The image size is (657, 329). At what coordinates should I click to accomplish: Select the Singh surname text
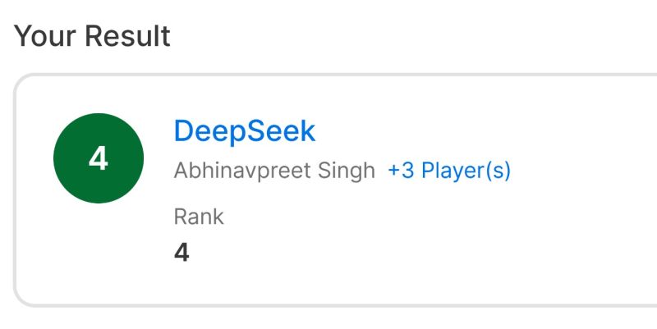(346, 171)
